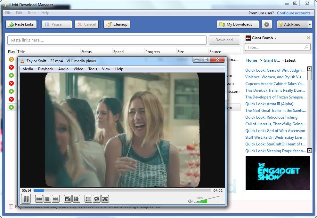
Task: Toggle VLC fullscreen mode
Action: 68,199
